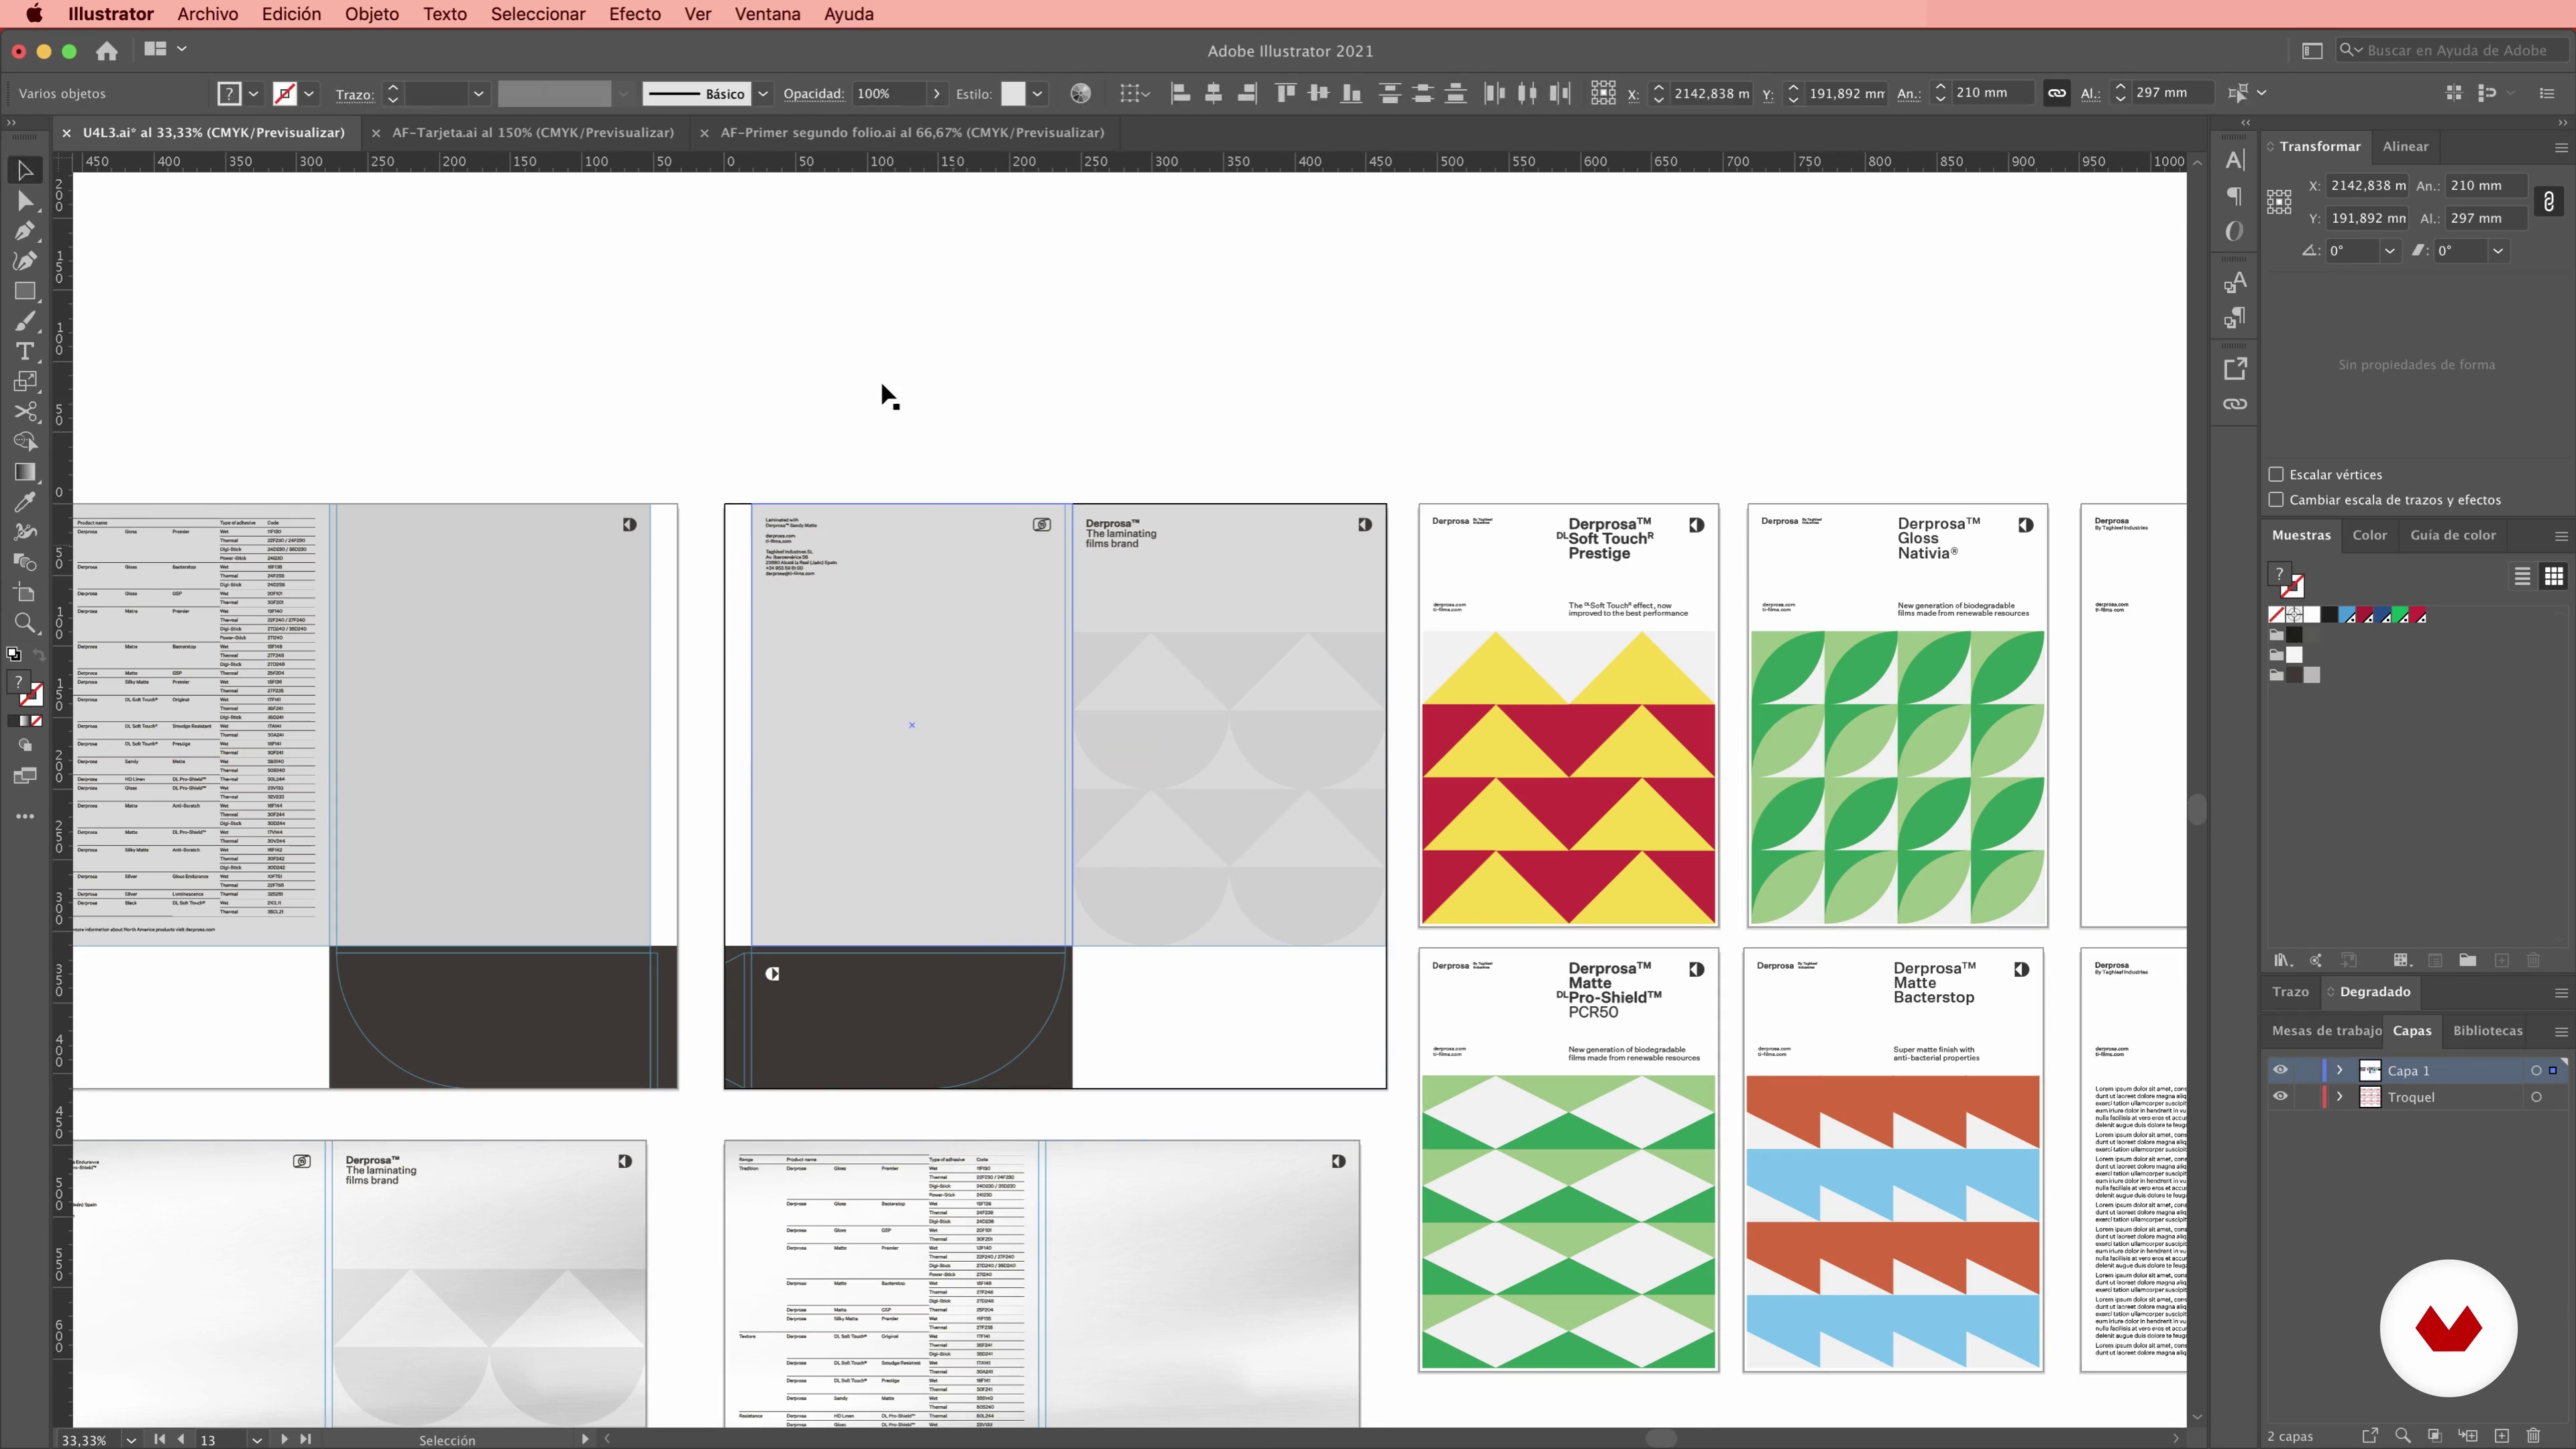Open the Efecto menu
This screenshot has height=1449, width=2576.
point(634,14)
